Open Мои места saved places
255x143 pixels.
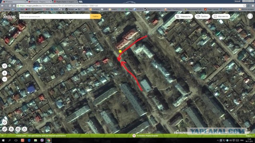(x=221, y=16)
